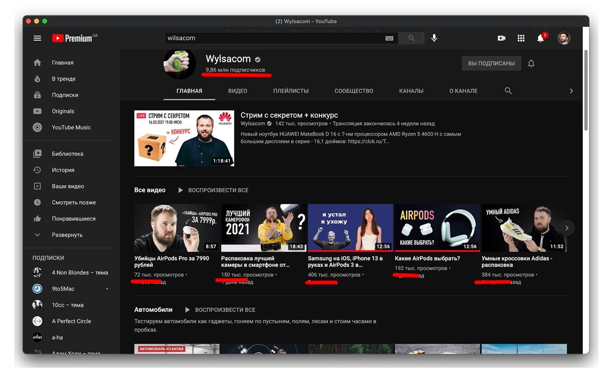Screen dimensions: 612x384
Task: Open the YouTube apps grid
Action: [521, 38]
